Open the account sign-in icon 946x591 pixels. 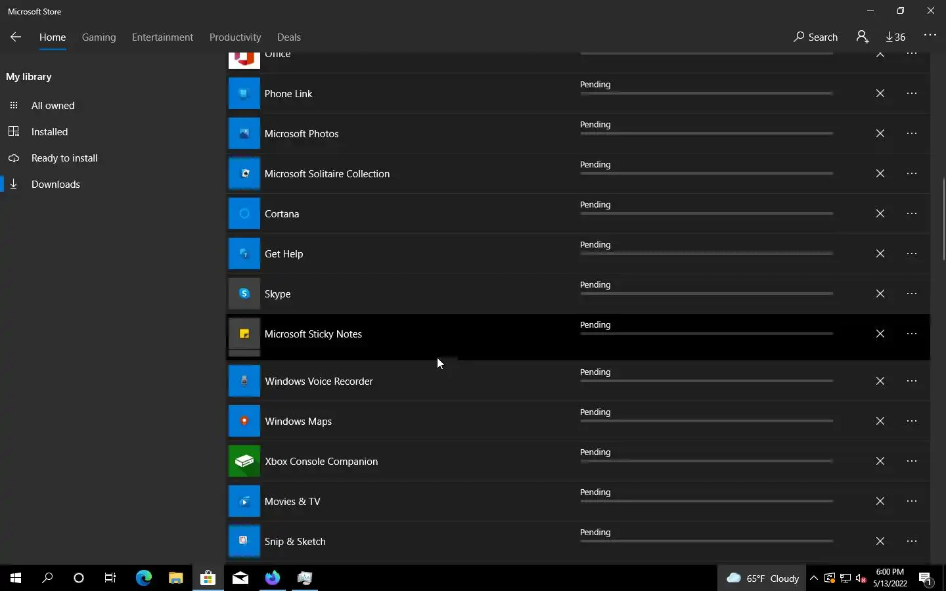click(863, 37)
